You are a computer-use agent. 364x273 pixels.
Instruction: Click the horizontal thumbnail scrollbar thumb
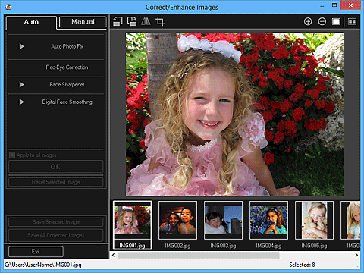coord(199,255)
